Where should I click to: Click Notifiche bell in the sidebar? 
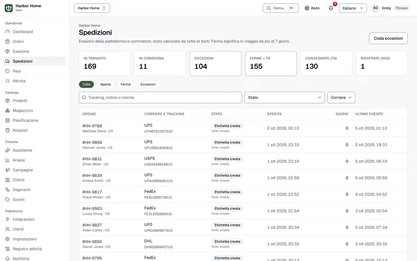[7, 258]
